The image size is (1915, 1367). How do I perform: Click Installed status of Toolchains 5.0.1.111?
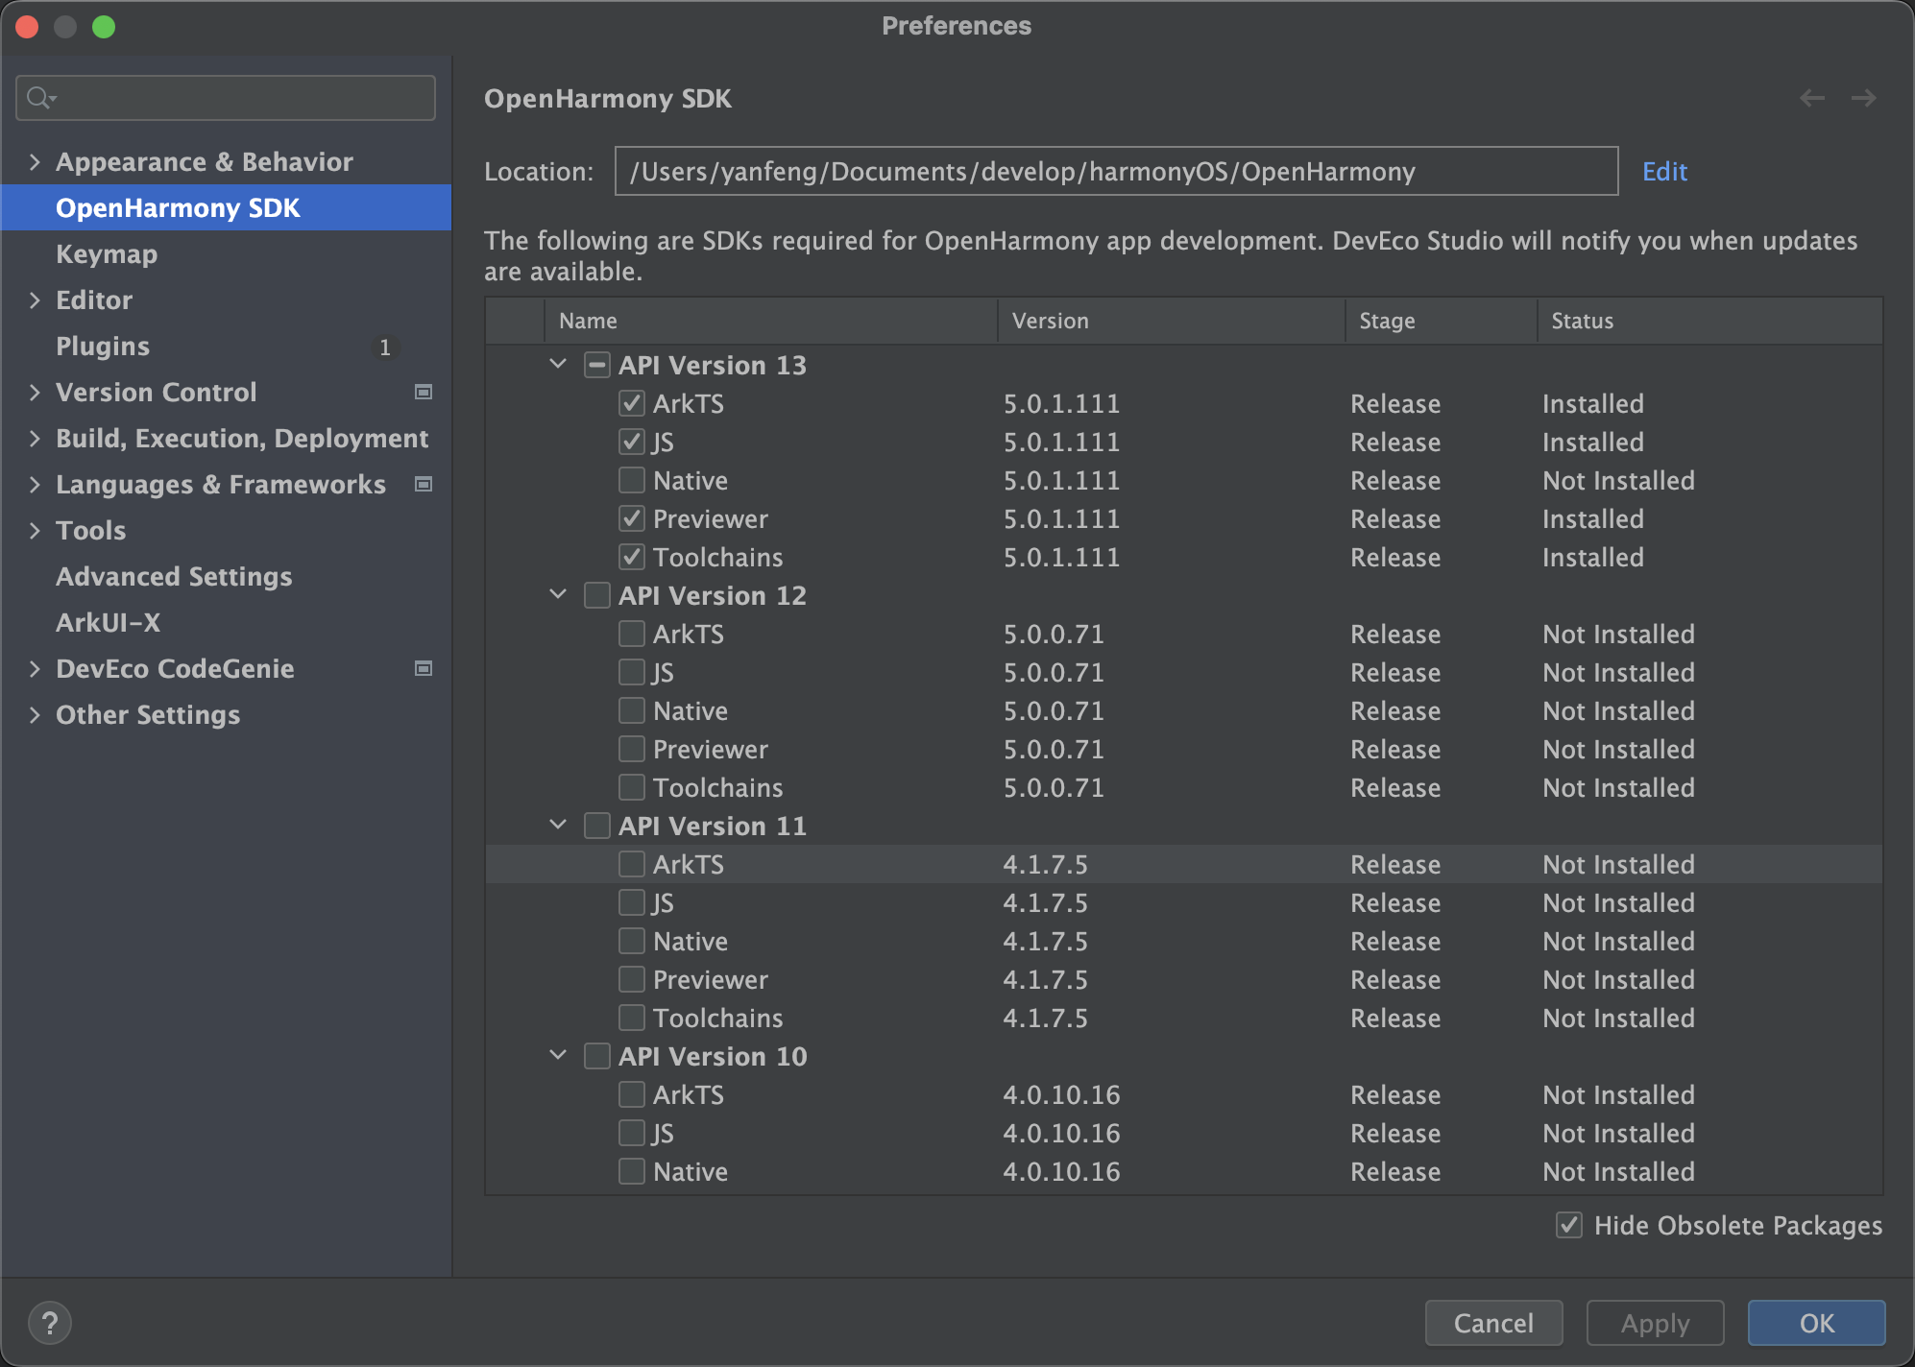click(x=1593, y=557)
